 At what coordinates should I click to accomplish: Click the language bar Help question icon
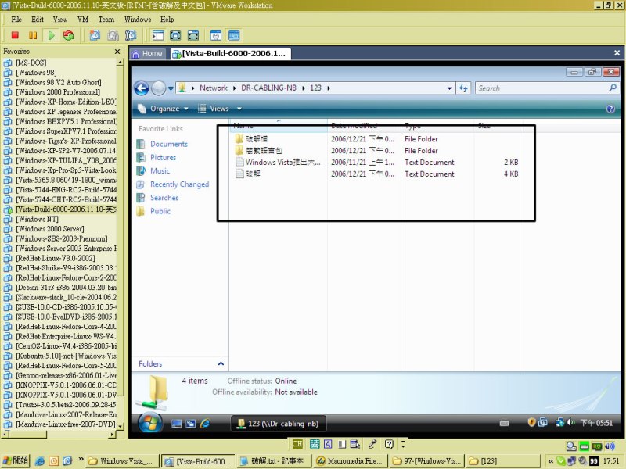click(389, 444)
